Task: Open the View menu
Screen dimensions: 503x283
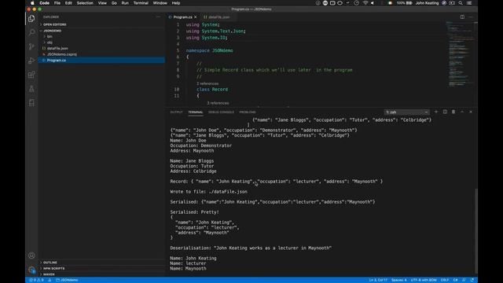Action: pos(102,3)
